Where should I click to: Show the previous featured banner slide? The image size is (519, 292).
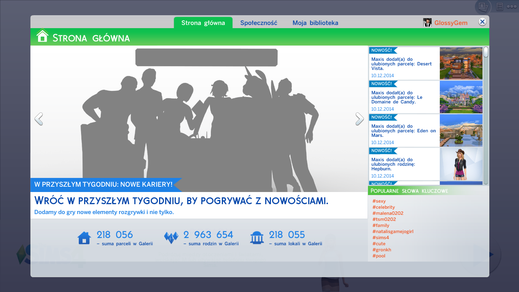point(38,119)
